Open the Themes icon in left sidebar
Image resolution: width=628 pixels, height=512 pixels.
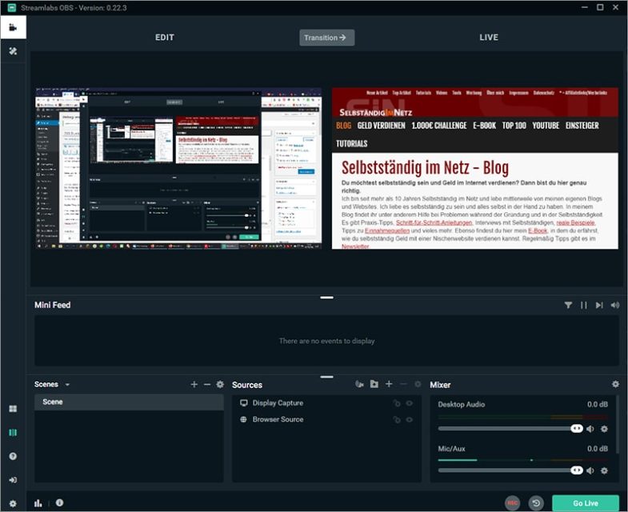tap(13, 51)
